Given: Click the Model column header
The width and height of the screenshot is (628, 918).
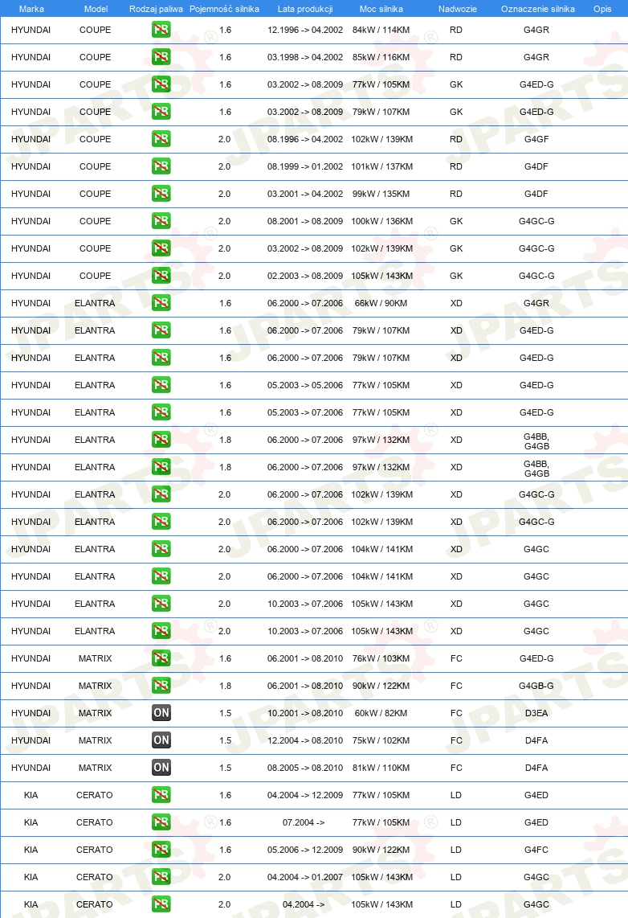Looking at the screenshot, I should [96, 9].
